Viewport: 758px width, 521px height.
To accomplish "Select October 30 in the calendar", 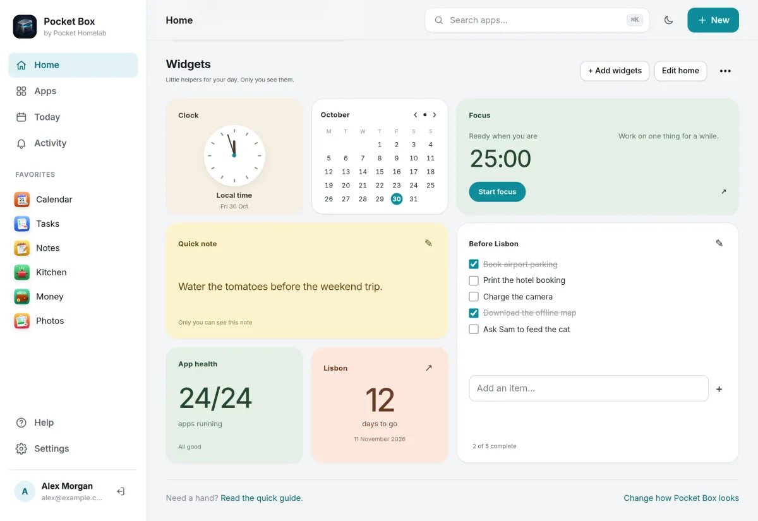I will pyautogui.click(x=397, y=199).
